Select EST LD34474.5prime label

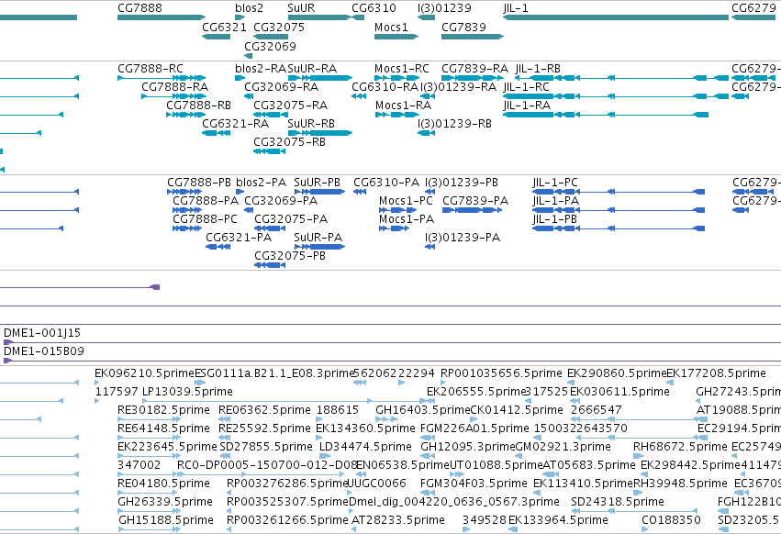(x=365, y=446)
